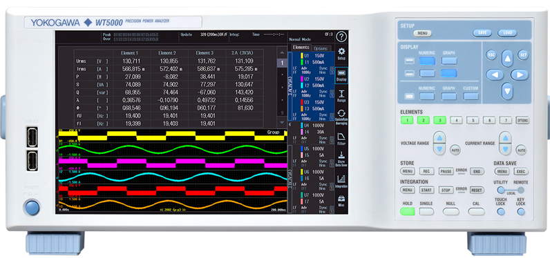Click scroll down arrow of numeric table
Image resolution: width=550 pixels, height=258 pixels.
(282, 123)
